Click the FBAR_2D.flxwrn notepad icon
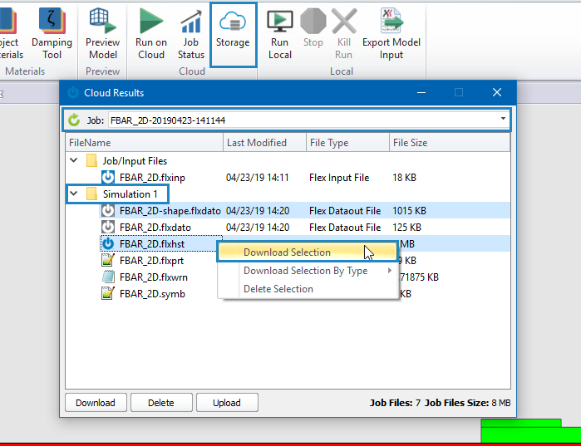This screenshot has width=581, height=446. click(108, 277)
